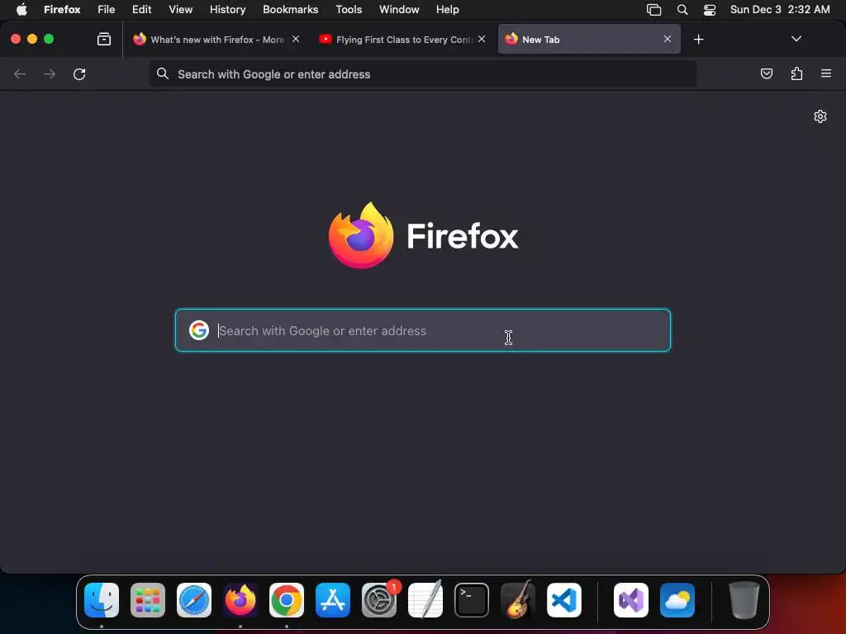Go back with the back arrow button
This screenshot has height=634, width=846.
point(20,73)
